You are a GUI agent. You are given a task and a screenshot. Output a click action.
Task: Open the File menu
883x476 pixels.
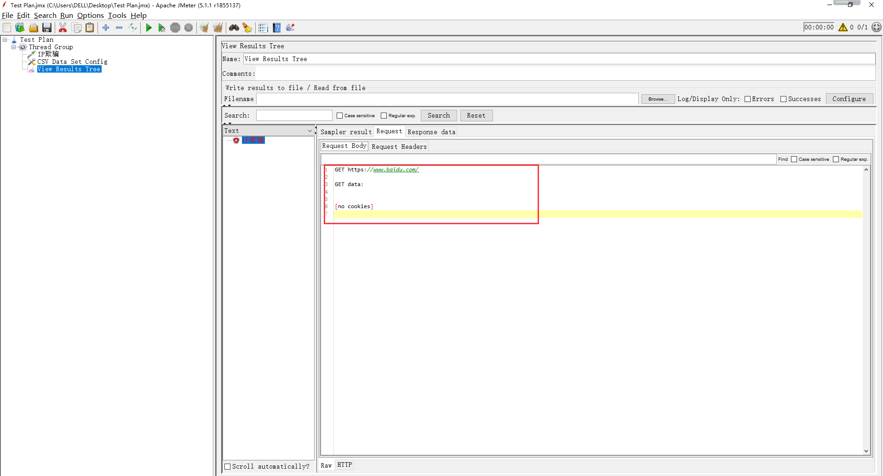[7, 15]
